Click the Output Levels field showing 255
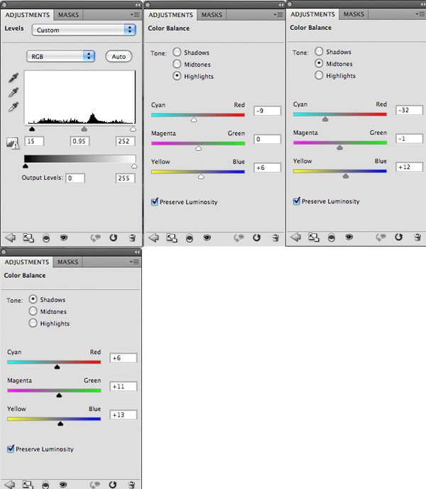 tap(125, 178)
